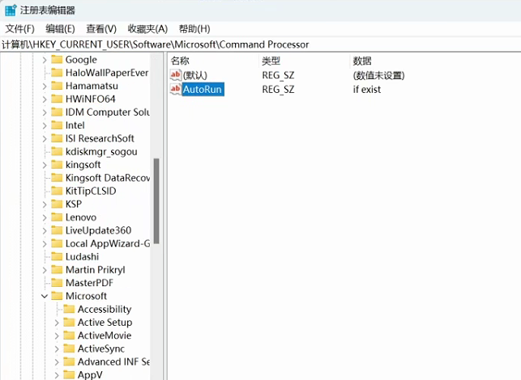Expand the ActiveMovie subkey

[x=57, y=336]
